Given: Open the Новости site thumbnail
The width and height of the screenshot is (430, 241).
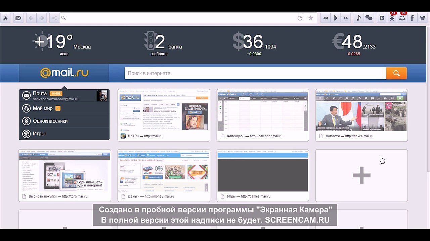Looking at the screenshot, I should click(x=361, y=115).
